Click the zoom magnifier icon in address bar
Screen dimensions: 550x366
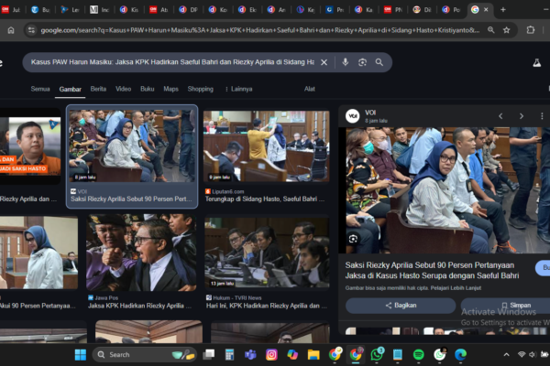tap(491, 30)
